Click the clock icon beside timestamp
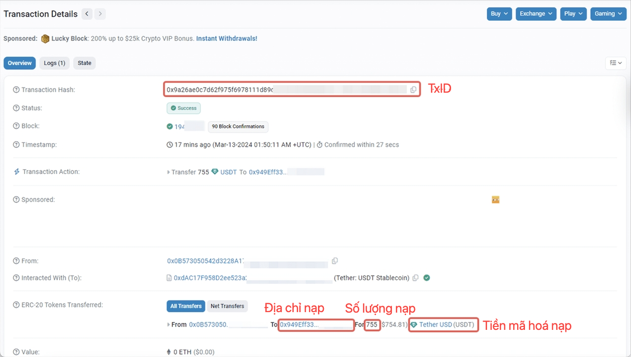This screenshot has width=631, height=357. click(170, 145)
